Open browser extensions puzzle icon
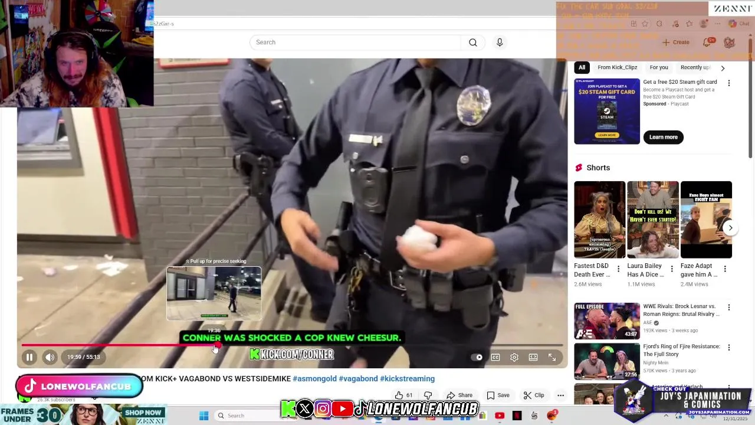The image size is (755, 425). click(x=659, y=24)
